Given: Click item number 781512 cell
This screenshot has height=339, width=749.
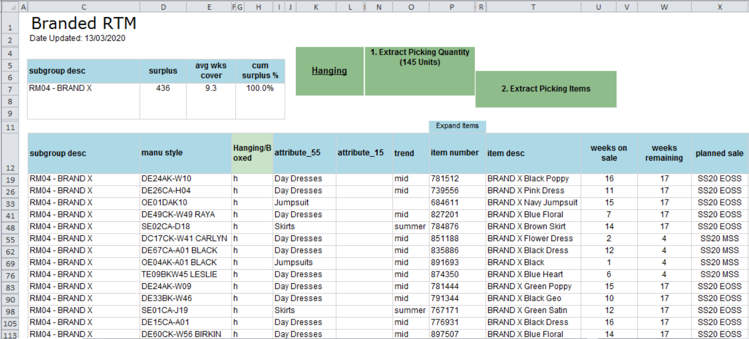Looking at the screenshot, I should [x=456, y=179].
